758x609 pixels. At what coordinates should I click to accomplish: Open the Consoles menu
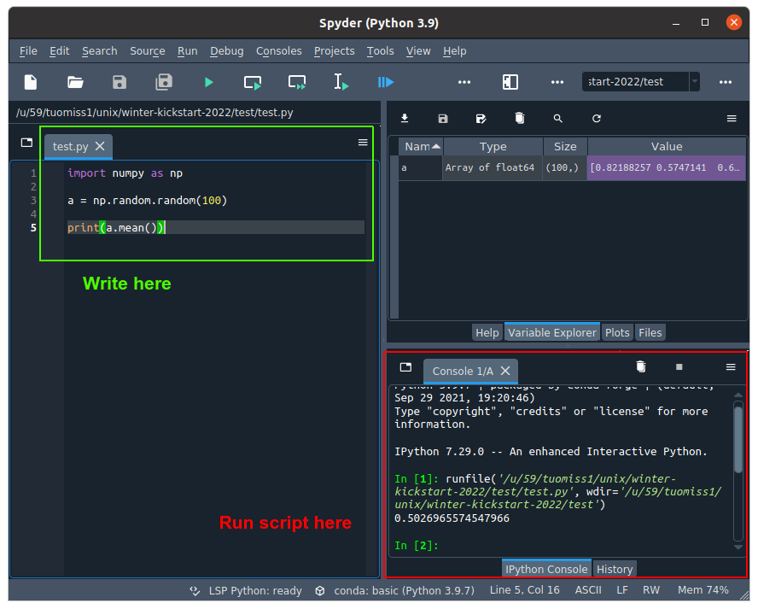point(278,51)
